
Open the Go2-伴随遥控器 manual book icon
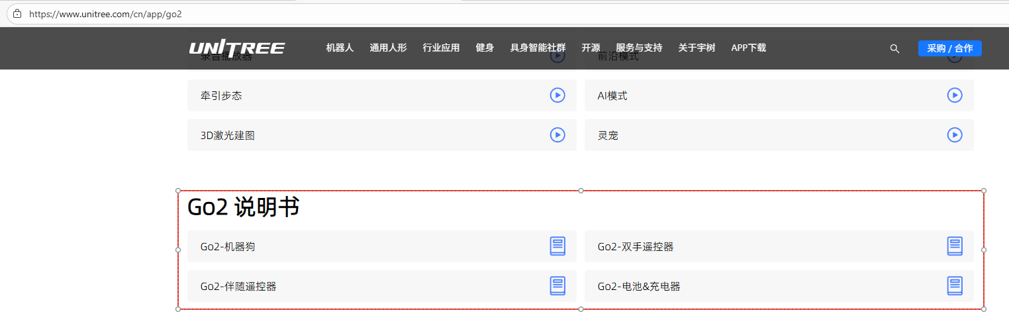click(557, 286)
